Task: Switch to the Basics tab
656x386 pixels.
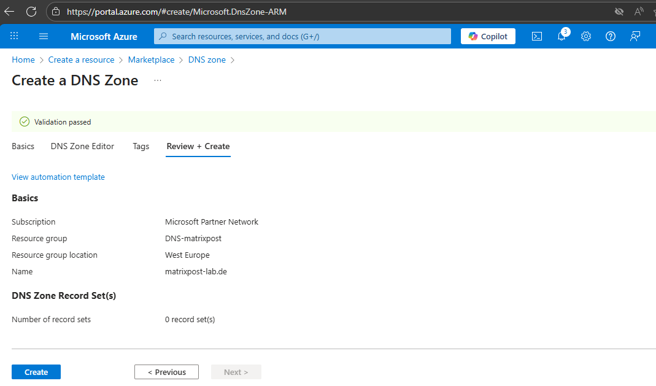Action: click(23, 146)
